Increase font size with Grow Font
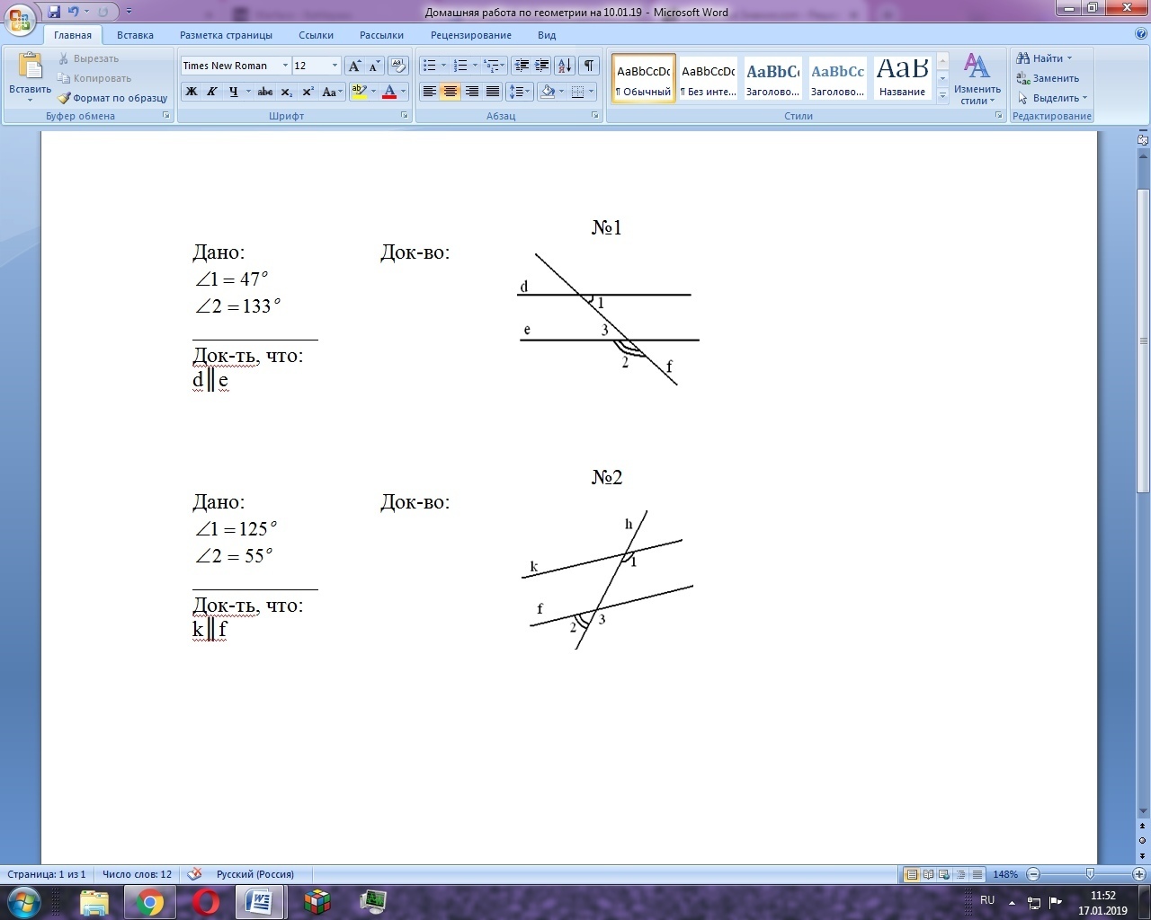The width and height of the screenshot is (1151, 920). click(x=354, y=66)
